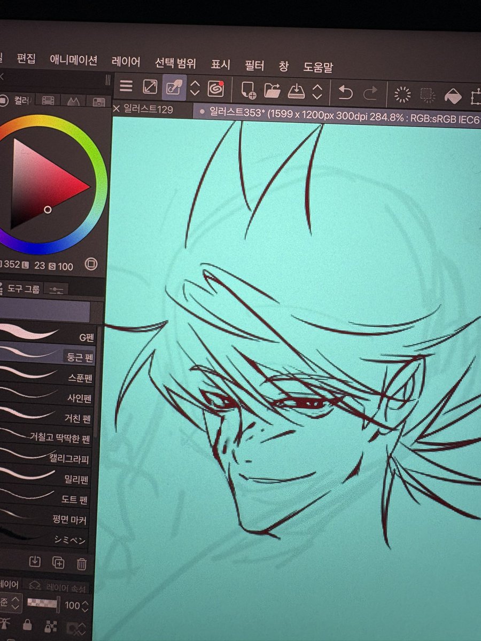Click the fit-to-screen arrow icon

(x=150, y=88)
